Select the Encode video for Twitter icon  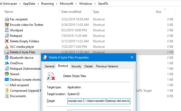7,25
